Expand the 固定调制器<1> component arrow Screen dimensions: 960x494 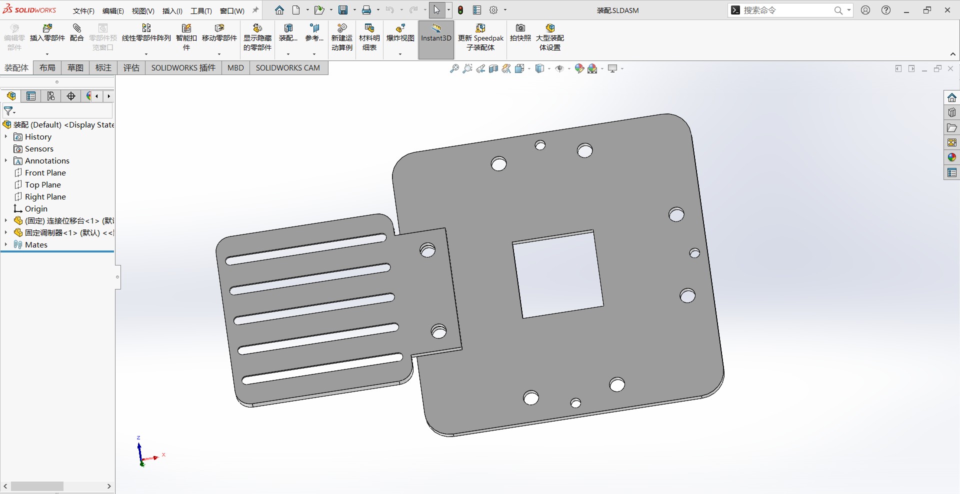[6, 232]
